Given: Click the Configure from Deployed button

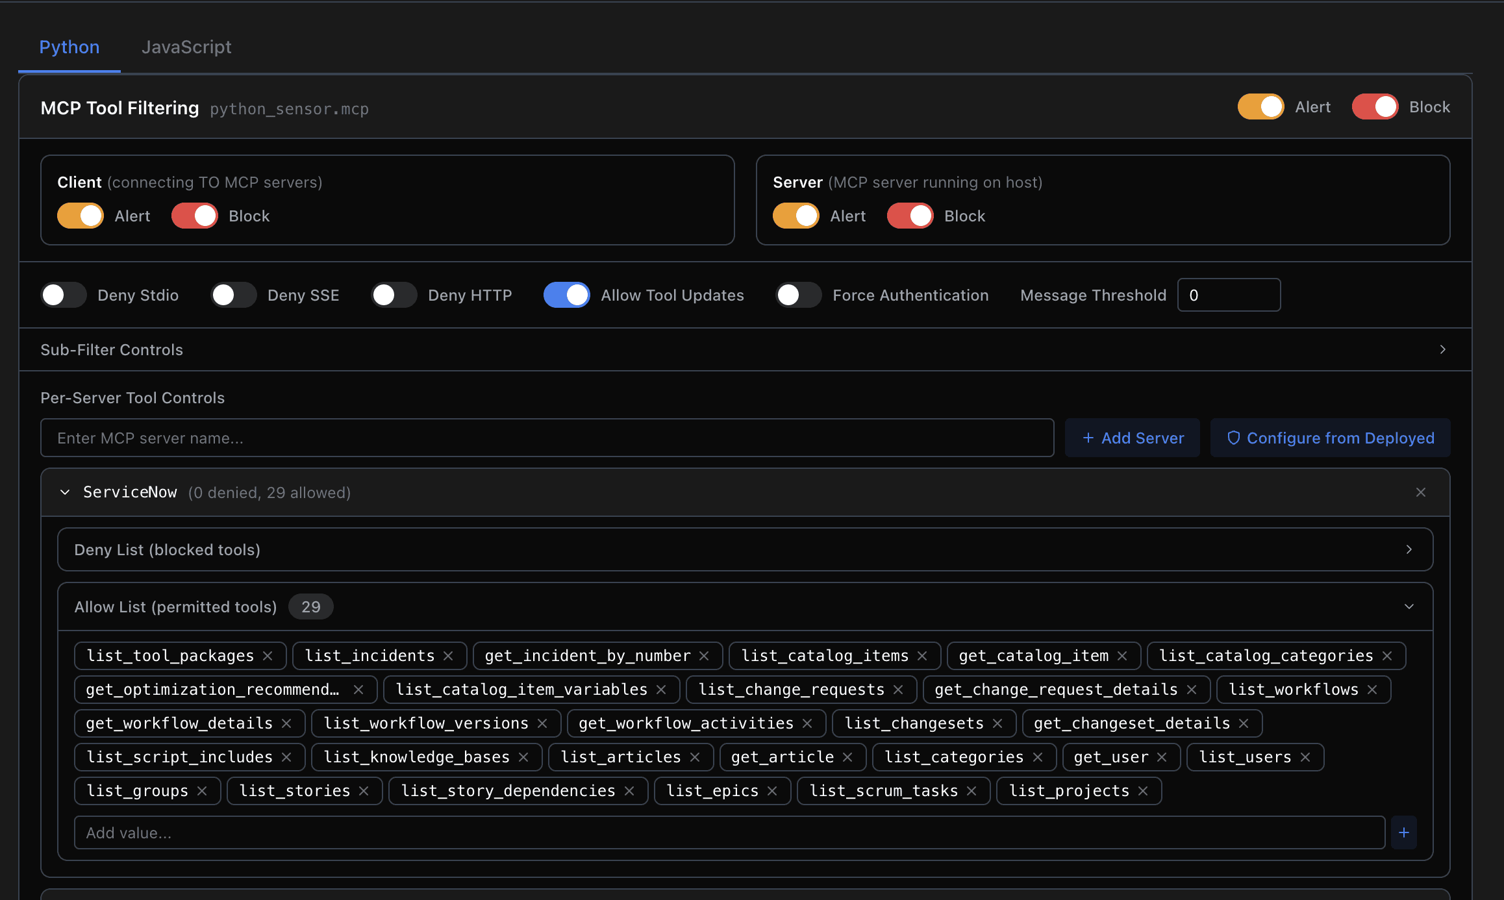Looking at the screenshot, I should tap(1330, 438).
